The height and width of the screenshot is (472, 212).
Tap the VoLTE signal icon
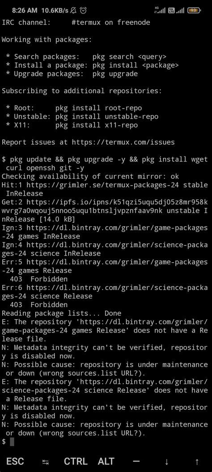(x=176, y=10)
